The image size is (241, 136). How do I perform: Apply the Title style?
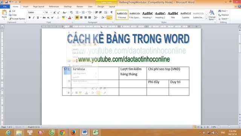pos(173,15)
